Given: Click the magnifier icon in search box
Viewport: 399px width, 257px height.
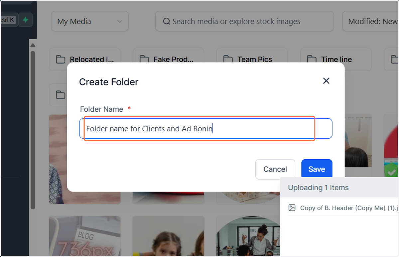Looking at the screenshot, I should (x=166, y=22).
